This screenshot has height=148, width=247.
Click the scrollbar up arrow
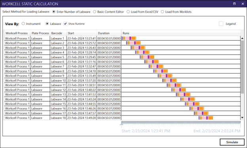pos(242,38)
